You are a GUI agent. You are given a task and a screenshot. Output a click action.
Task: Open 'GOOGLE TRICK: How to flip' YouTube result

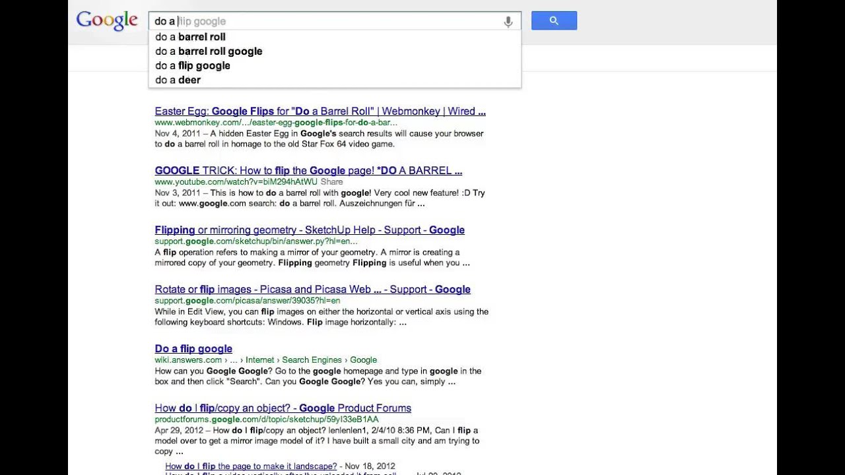pyautogui.click(x=308, y=171)
